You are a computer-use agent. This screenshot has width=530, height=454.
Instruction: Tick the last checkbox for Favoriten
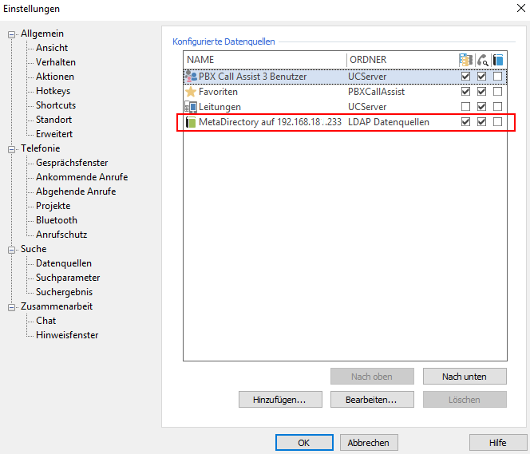pos(498,92)
